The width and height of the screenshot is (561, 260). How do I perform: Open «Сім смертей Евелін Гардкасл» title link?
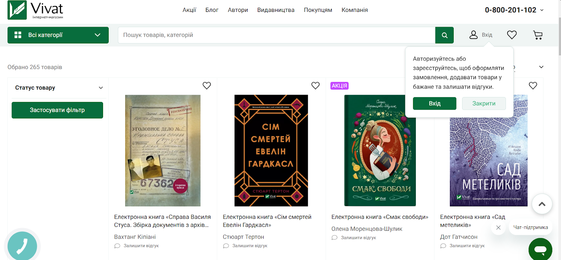267,221
